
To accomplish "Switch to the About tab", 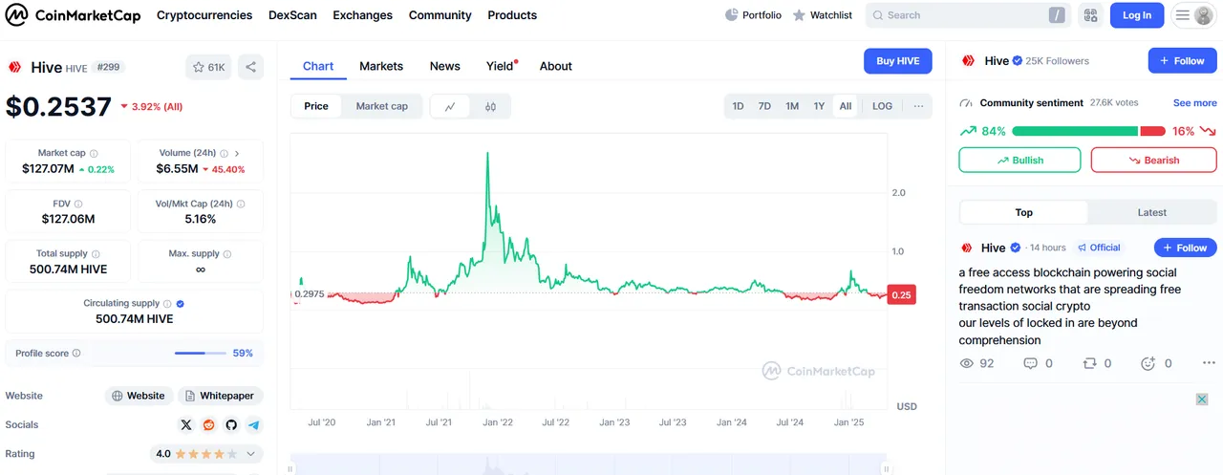I will click(556, 66).
